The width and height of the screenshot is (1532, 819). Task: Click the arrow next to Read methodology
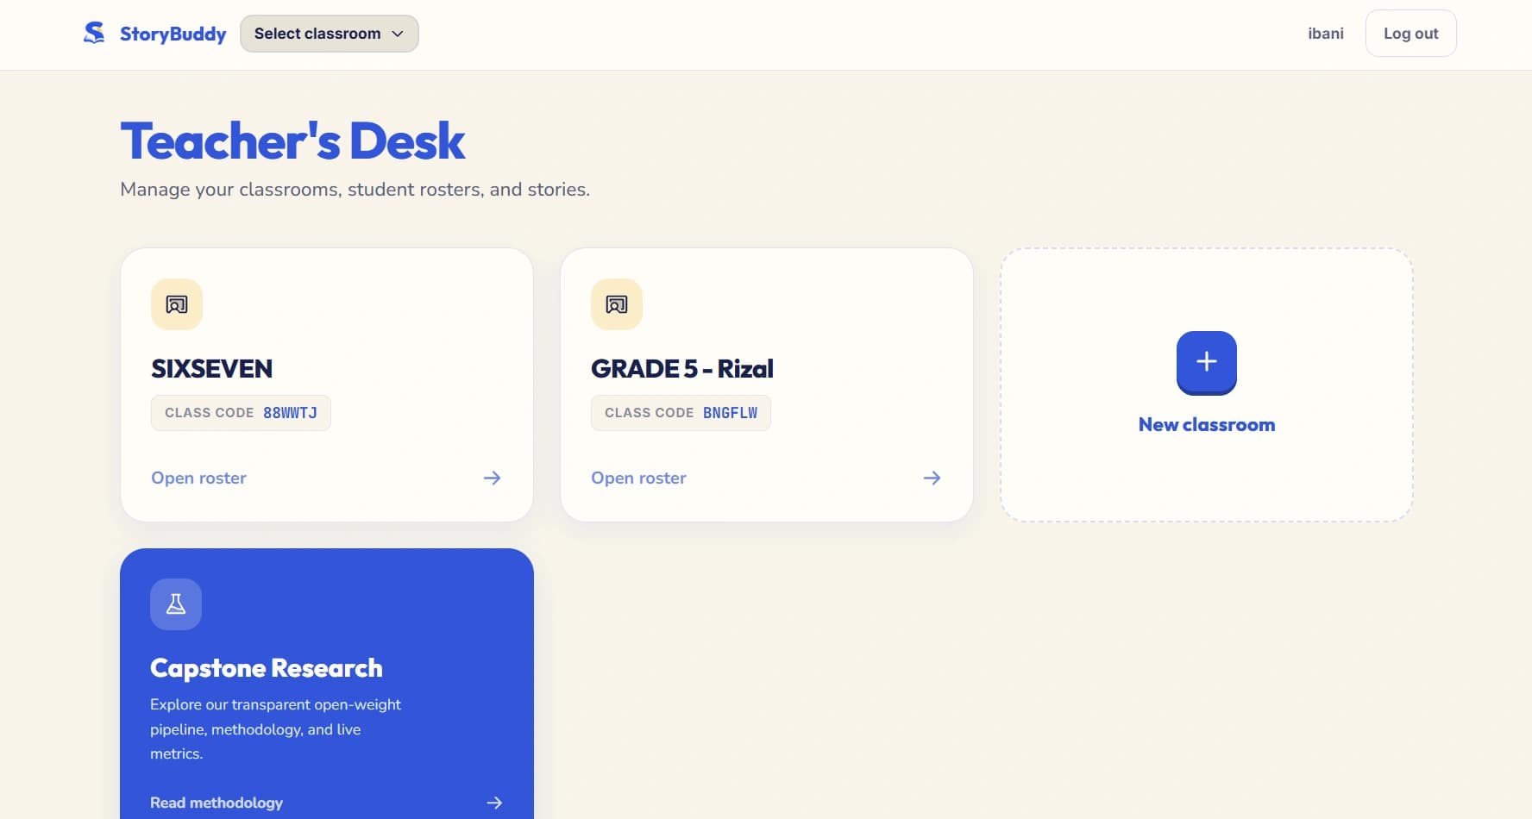coord(494,803)
